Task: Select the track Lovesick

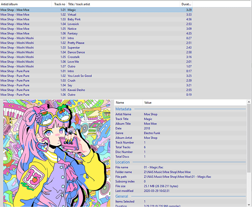Action: tap(96, 24)
